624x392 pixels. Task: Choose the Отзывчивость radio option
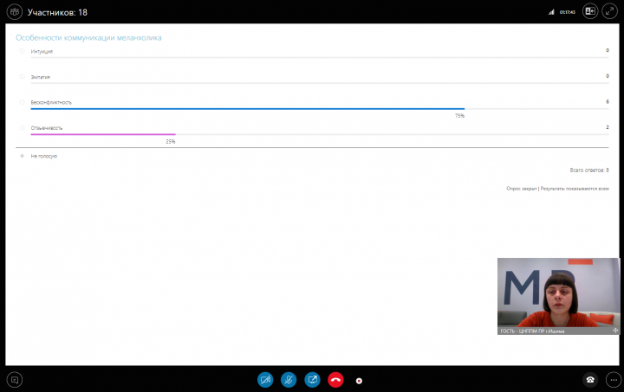pos(23,127)
